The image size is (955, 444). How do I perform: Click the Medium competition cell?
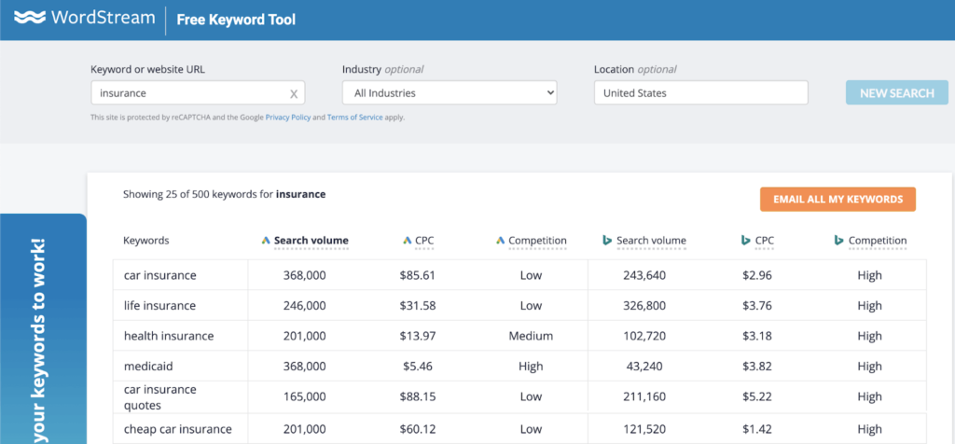(531, 336)
